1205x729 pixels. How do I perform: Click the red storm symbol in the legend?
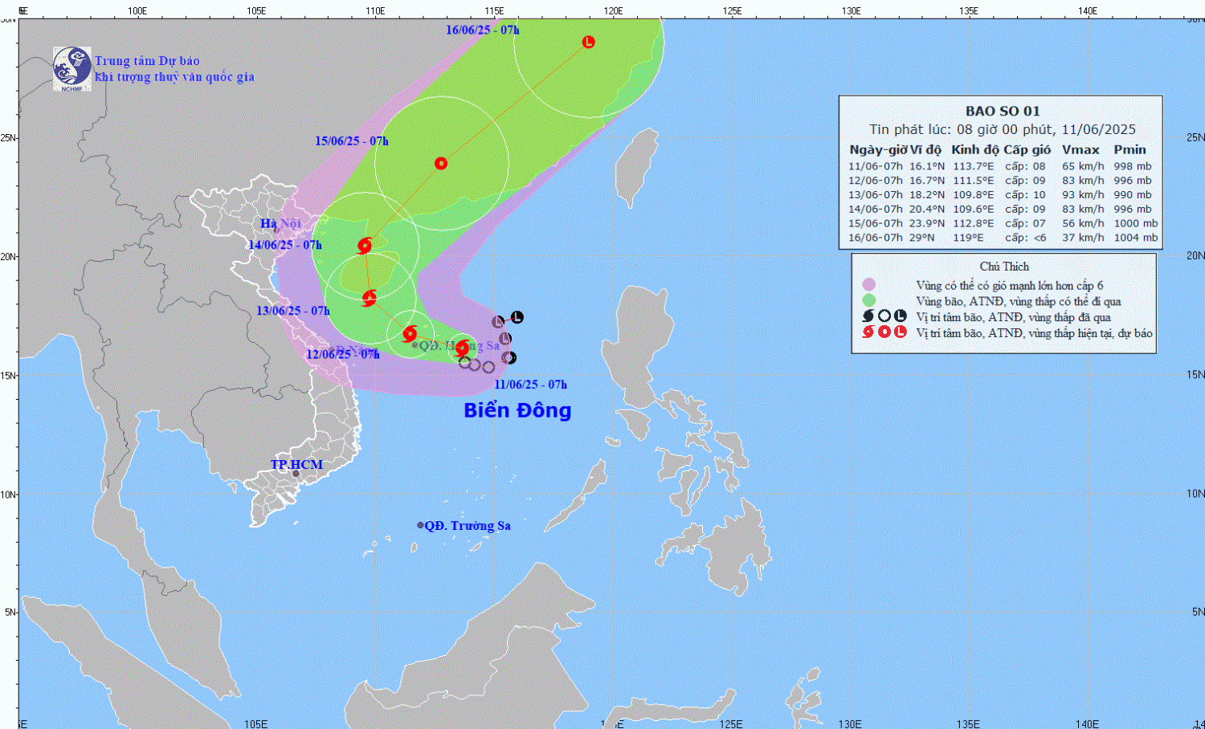[x=868, y=332]
